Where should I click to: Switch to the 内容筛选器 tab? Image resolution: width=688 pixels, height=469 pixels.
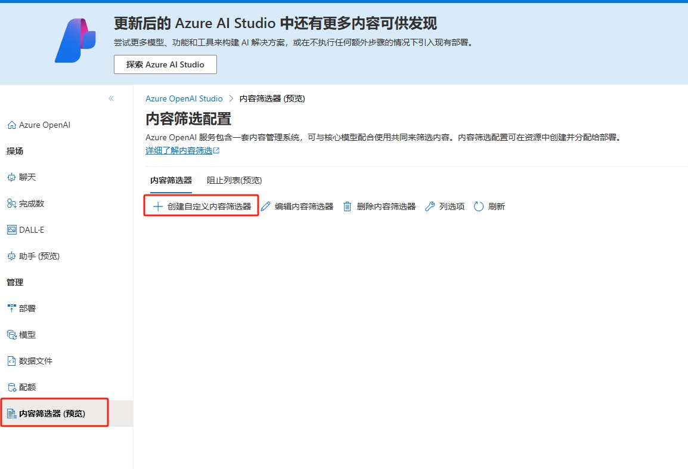[x=171, y=180]
